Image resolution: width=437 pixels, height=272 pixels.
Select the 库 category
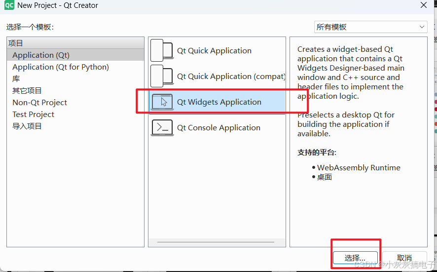click(x=75, y=78)
